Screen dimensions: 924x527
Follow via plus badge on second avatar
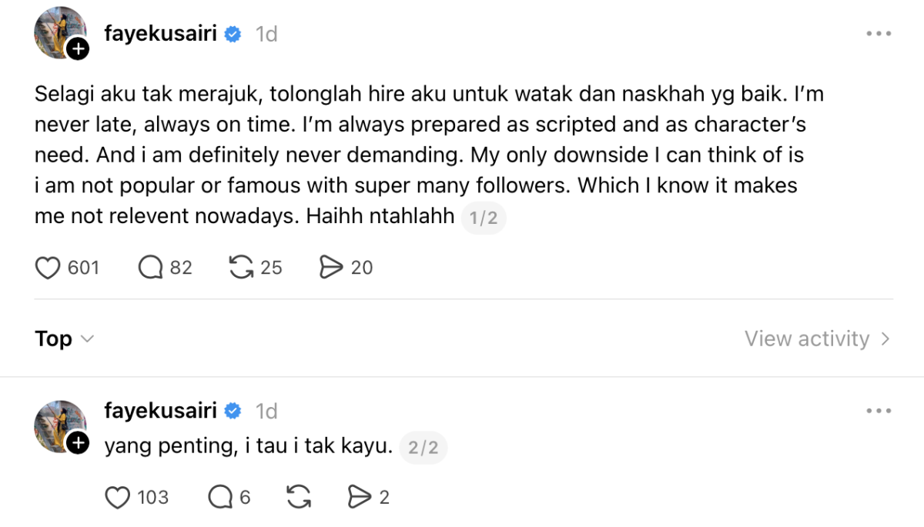click(78, 443)
